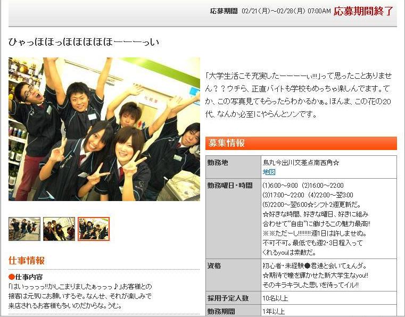This screenshot has height=317, width=405.
Task: Click the large staff group photo
Action: tap(104, 129)
